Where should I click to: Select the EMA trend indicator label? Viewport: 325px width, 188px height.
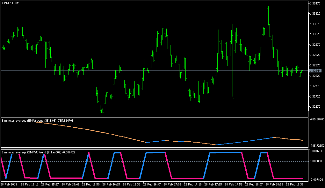click(x=37, y=120)
